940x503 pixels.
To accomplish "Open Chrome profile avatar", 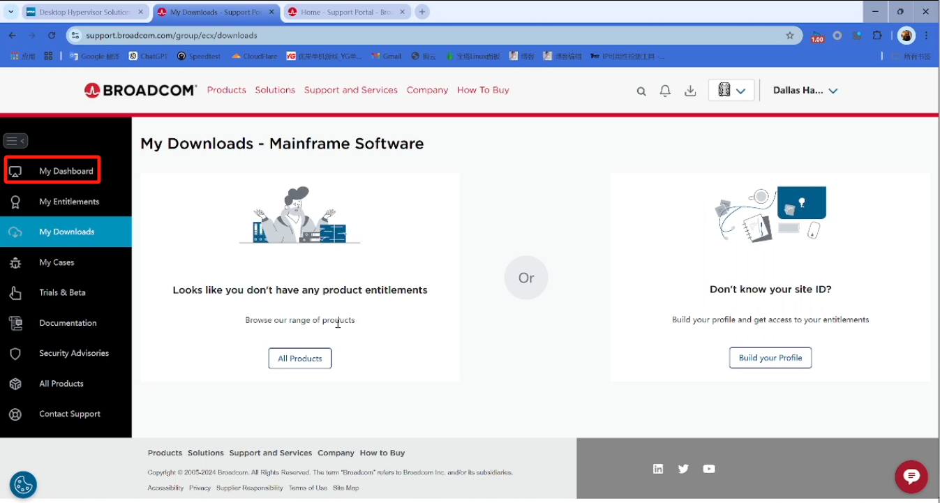I will (907, 35).
